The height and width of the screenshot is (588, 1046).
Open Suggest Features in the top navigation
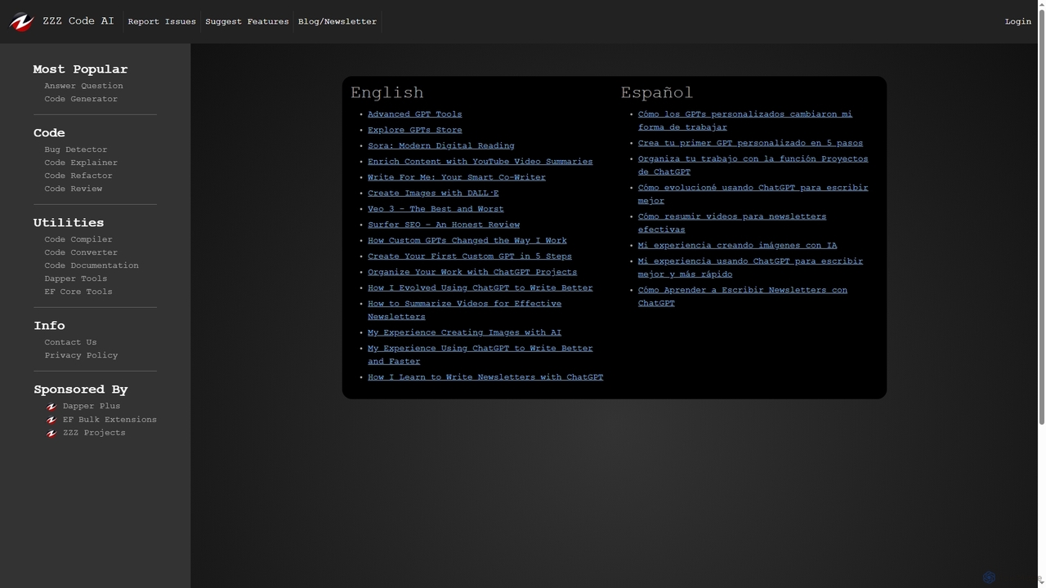click(x=247, y=22)
